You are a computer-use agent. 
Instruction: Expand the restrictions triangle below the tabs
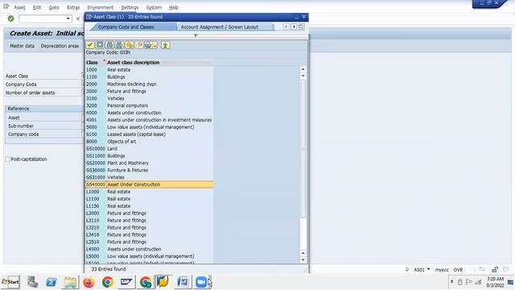pos(196,35)
